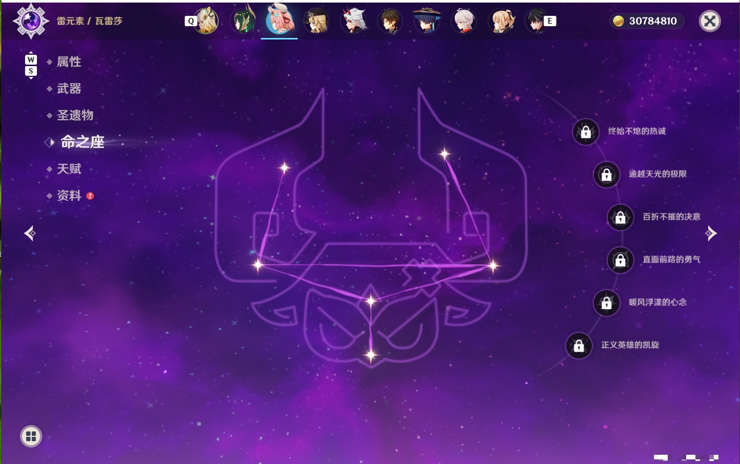The height and width of the screenshot is (464, 740).
Task: Click the upper-left star of the constellation
Action: [284, 167]
